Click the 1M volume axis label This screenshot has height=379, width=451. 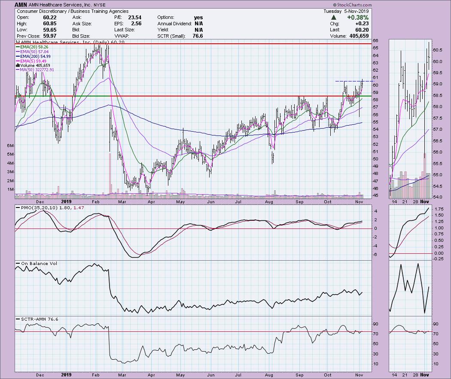click(10, 189)
